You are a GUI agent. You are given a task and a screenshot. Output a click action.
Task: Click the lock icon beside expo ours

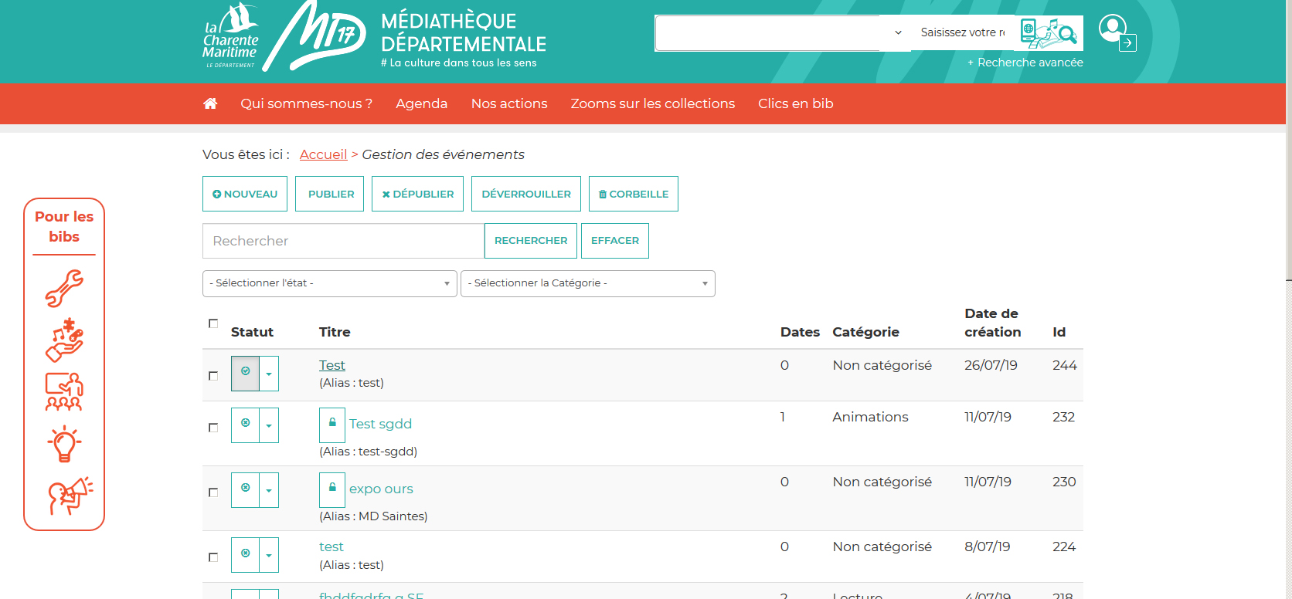pos(332,489)
